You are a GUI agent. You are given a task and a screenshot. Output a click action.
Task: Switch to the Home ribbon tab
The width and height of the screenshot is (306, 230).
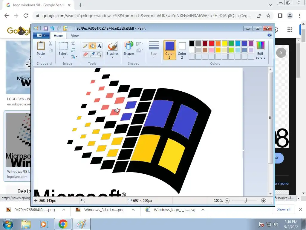pyautogui.click(x=58, y=36)
